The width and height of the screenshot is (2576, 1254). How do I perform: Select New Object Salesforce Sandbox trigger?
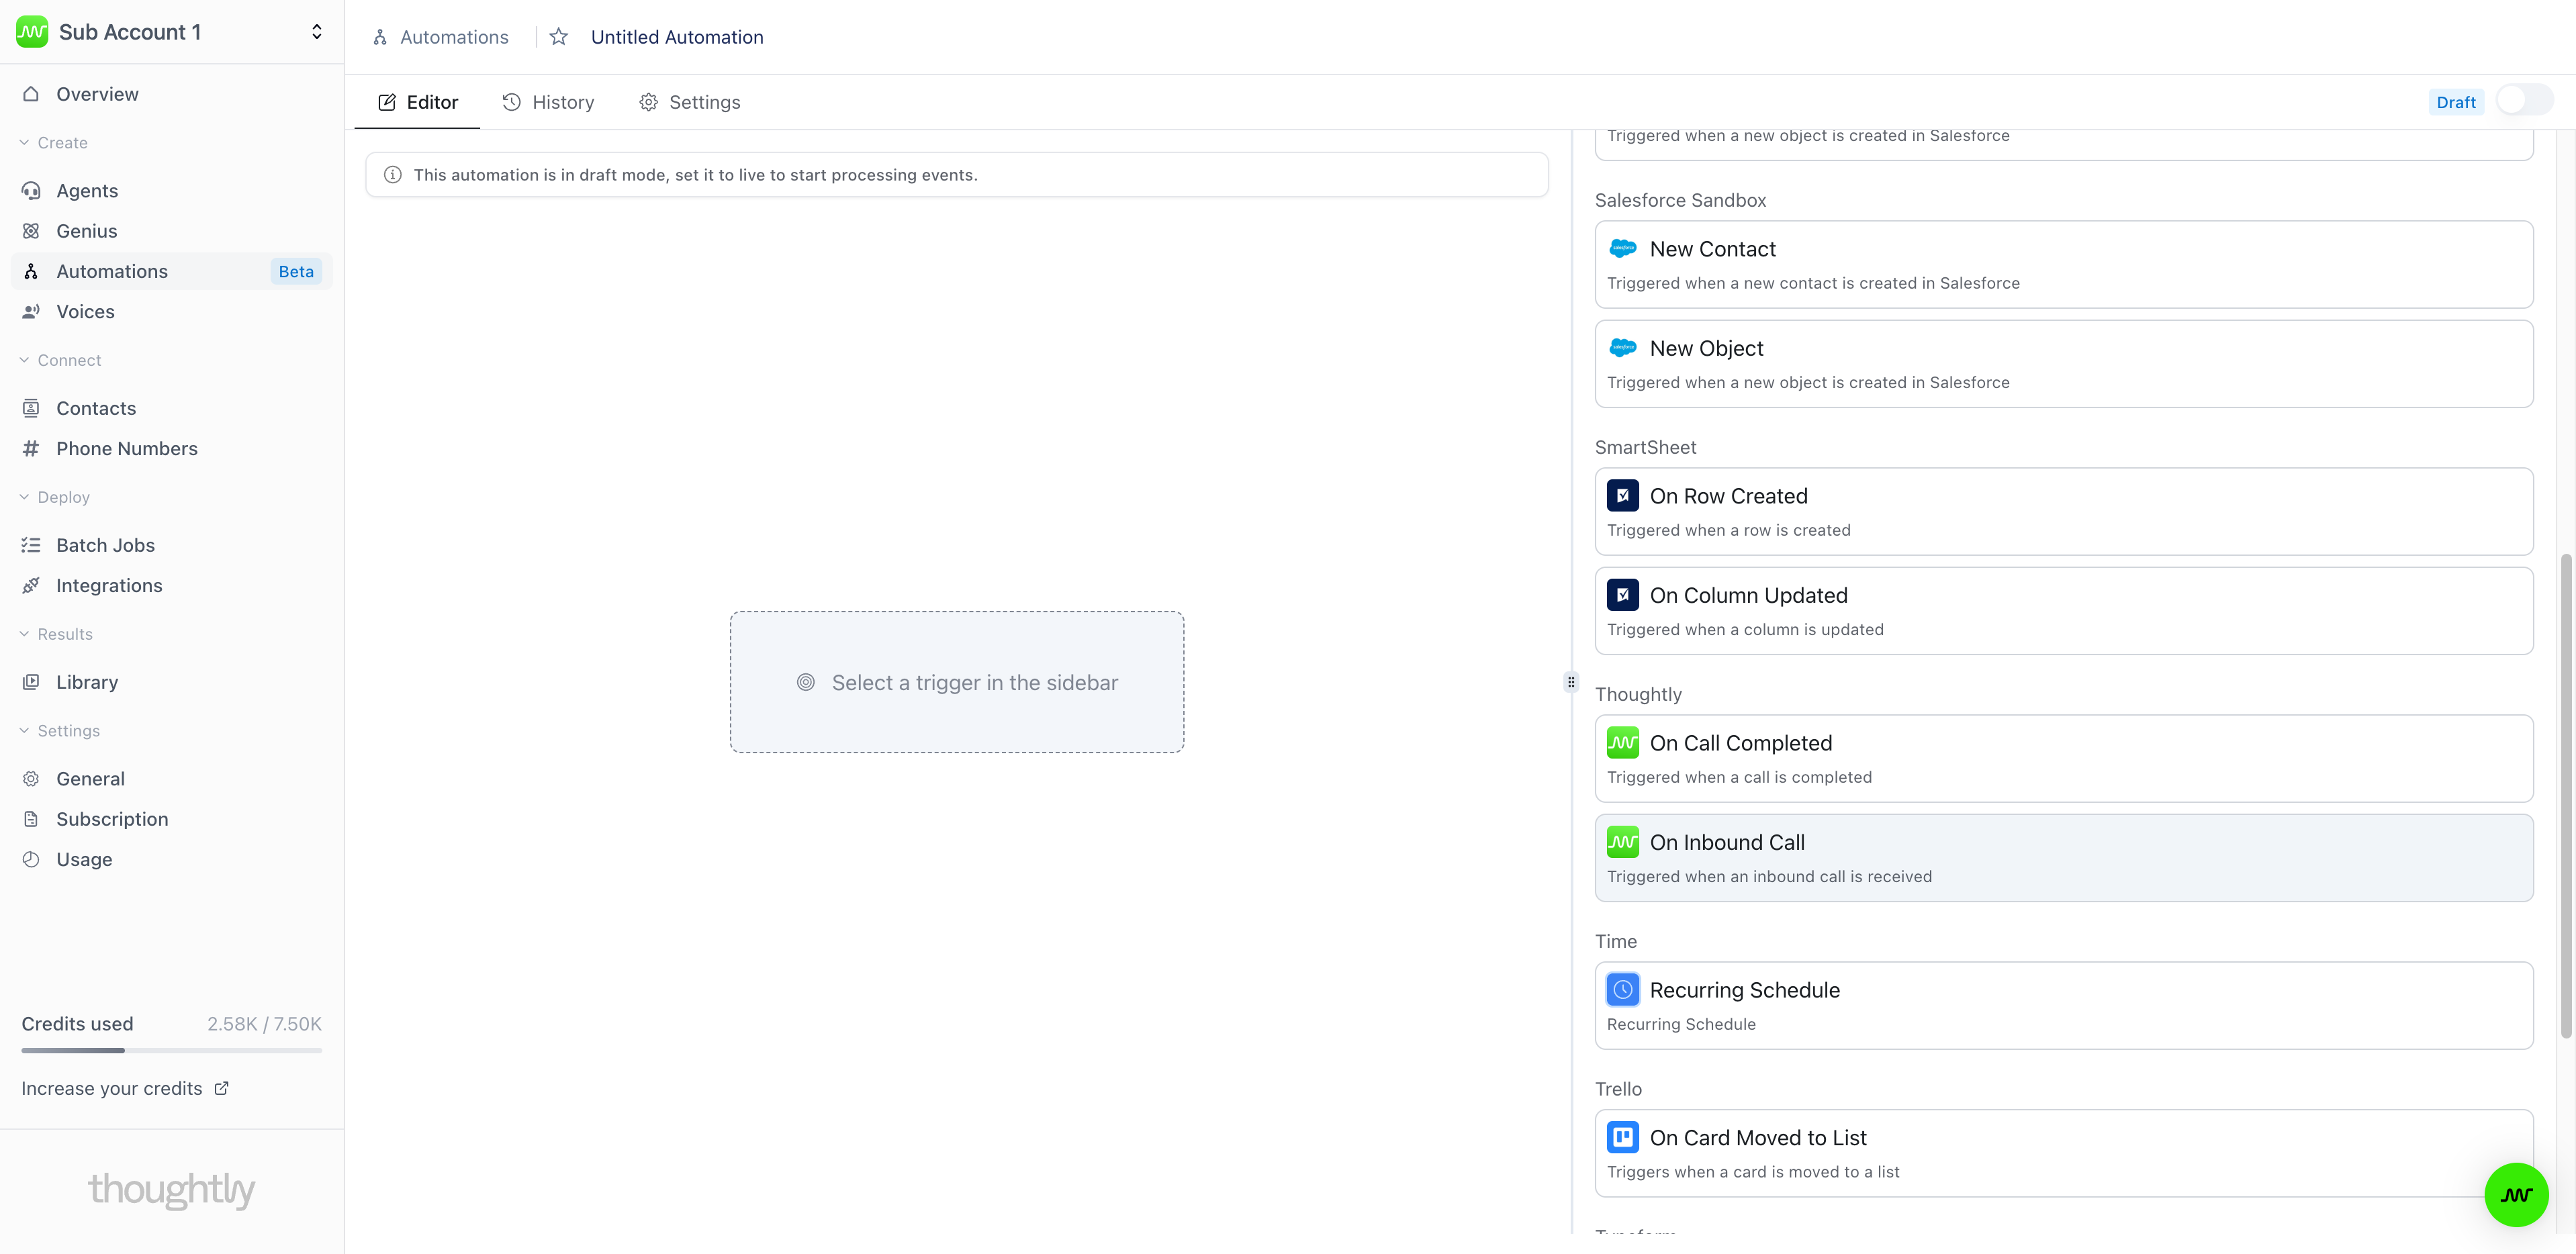2064,363
